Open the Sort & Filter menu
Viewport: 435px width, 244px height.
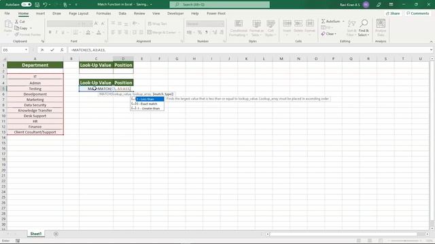(351, 28)
